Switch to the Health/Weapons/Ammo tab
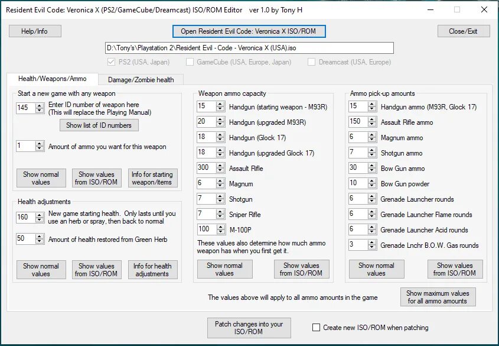The height and width of the screenshot is (346, 499). coord(53,79)
